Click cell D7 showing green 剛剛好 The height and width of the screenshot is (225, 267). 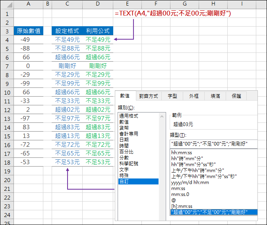pyautogui.click(x=98, y=66)
